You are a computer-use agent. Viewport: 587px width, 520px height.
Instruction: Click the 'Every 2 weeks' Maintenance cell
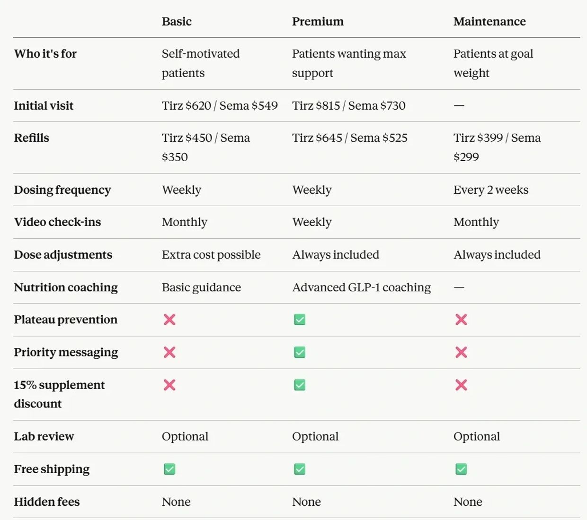pos(491,190)
